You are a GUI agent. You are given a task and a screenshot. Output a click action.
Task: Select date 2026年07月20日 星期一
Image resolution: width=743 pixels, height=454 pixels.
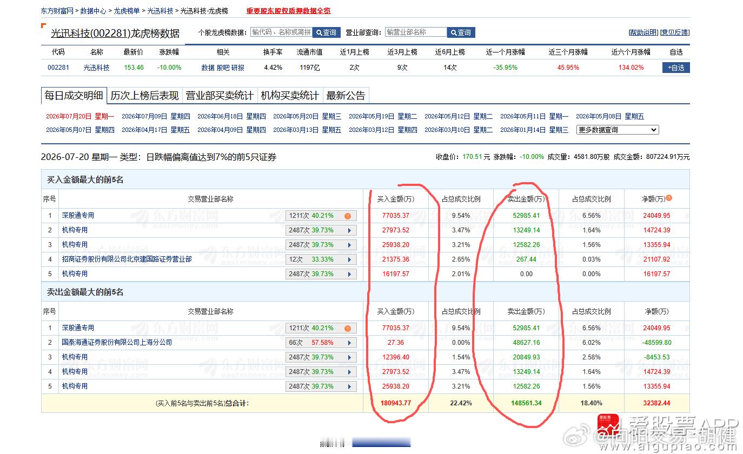[x=80, y=116]
